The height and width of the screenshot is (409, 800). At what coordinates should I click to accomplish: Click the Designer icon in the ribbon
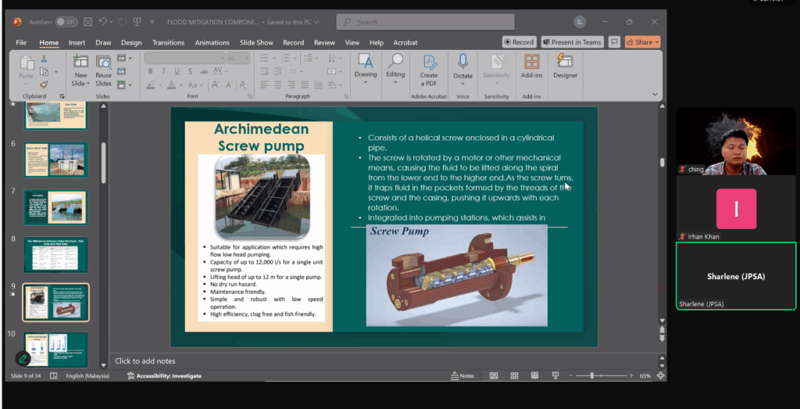coord(565,66)
